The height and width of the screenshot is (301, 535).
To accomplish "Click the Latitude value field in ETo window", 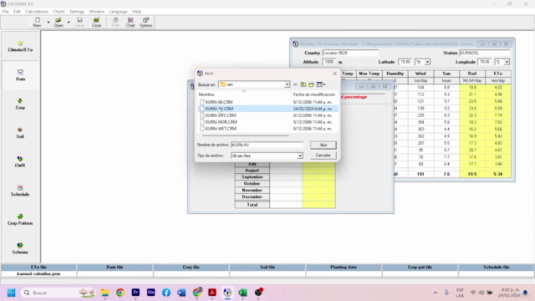I will coord(405,62).
